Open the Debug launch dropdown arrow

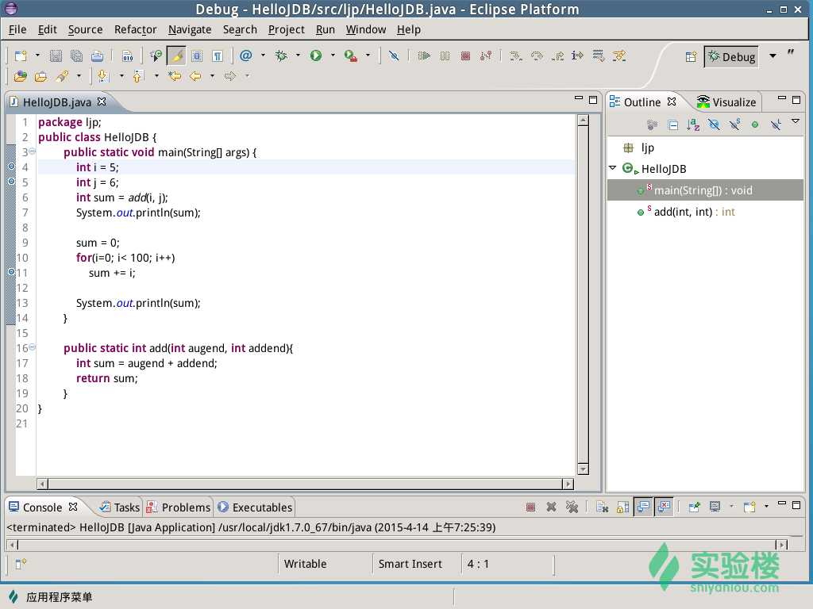coord(299,56)
